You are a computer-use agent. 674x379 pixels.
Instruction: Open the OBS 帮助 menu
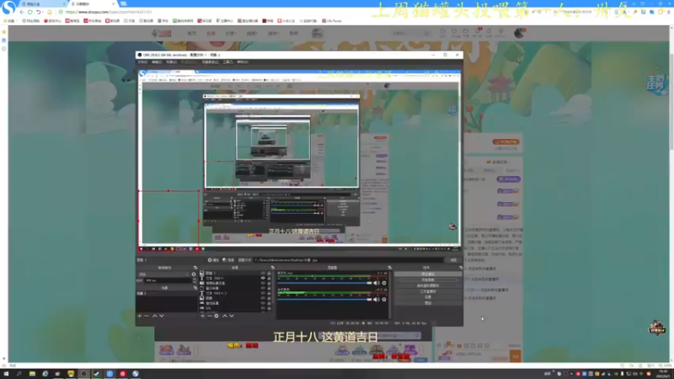pyautogui.click(x=243, y=61)
